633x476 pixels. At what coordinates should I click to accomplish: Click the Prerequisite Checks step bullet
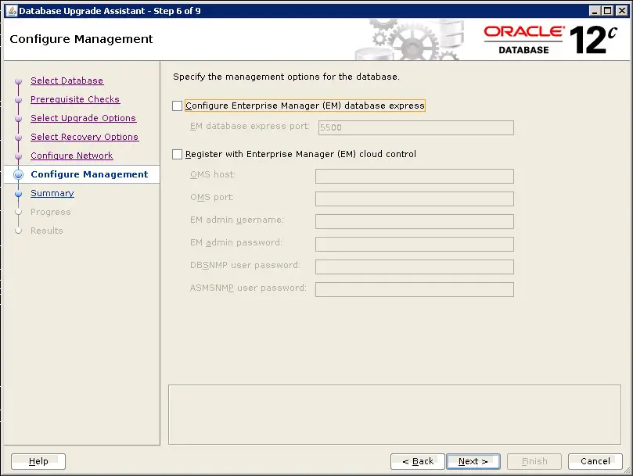[18, 99]
